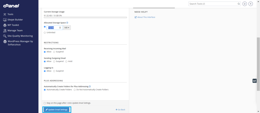The width and height of the screenshot is (260, 113).
Task: Click the search magnifier icon
Action: pyautogui.click(x=239, y=4)
